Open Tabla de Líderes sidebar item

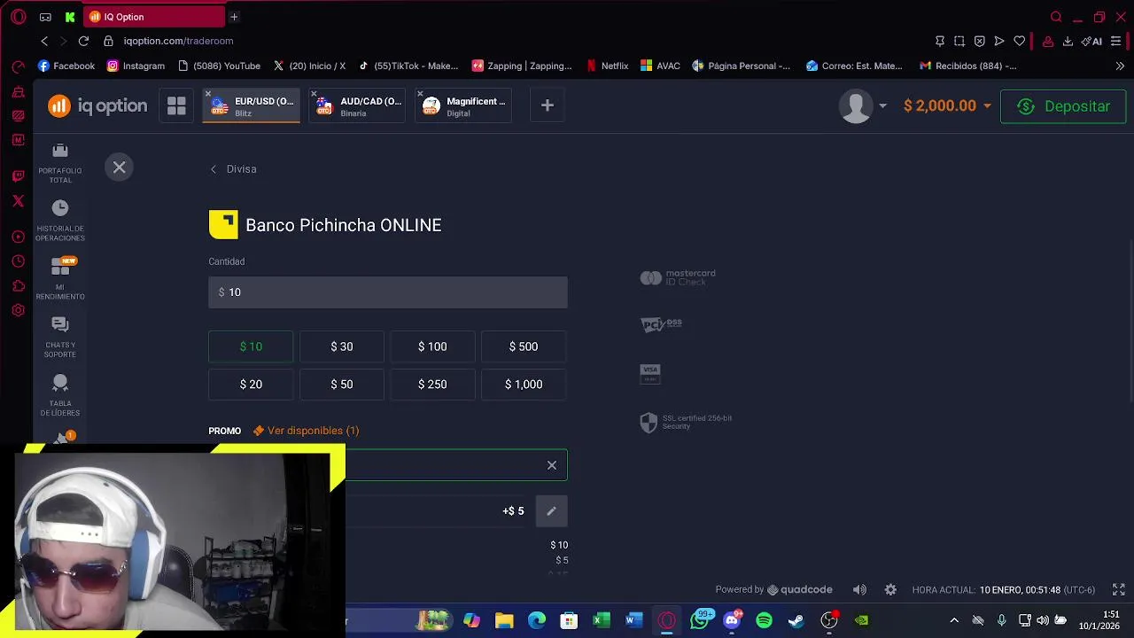pos(60,395)
